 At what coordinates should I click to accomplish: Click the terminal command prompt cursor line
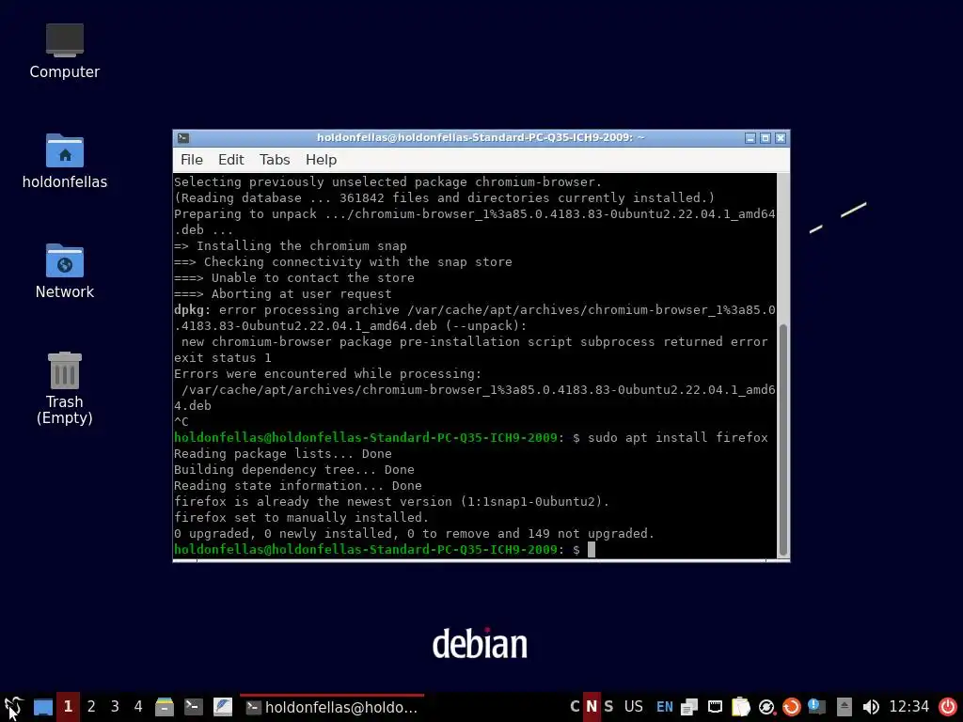click(x=385, y=549)
